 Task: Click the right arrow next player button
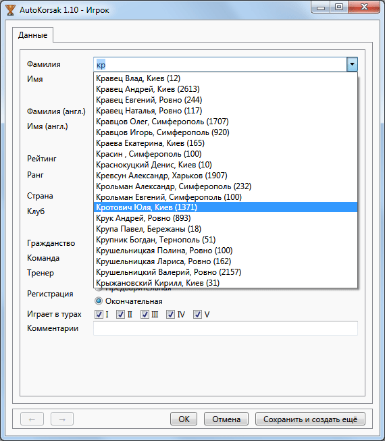[x=62, y=419]
